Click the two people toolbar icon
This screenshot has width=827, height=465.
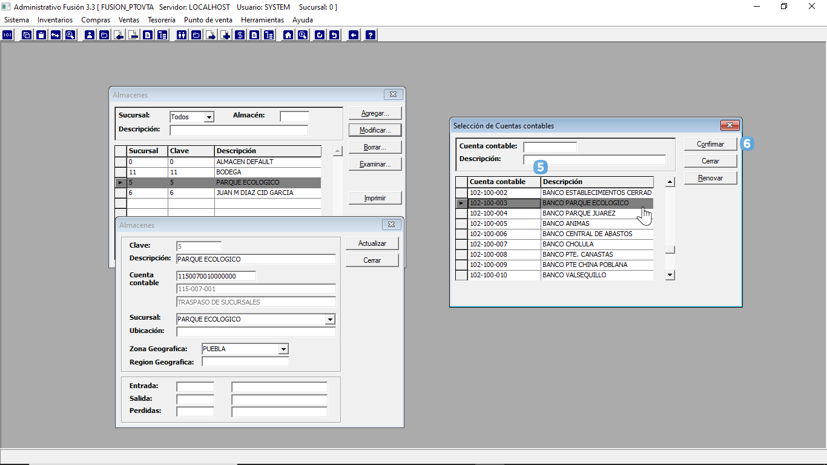[182, 35]
